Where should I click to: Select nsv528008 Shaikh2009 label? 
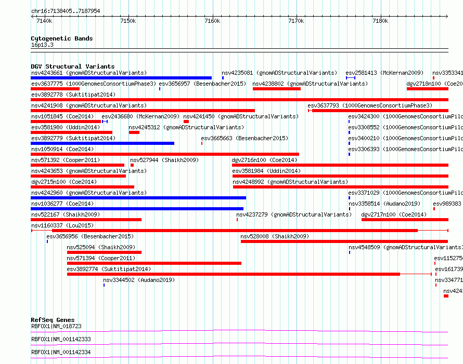pos(275,236)
